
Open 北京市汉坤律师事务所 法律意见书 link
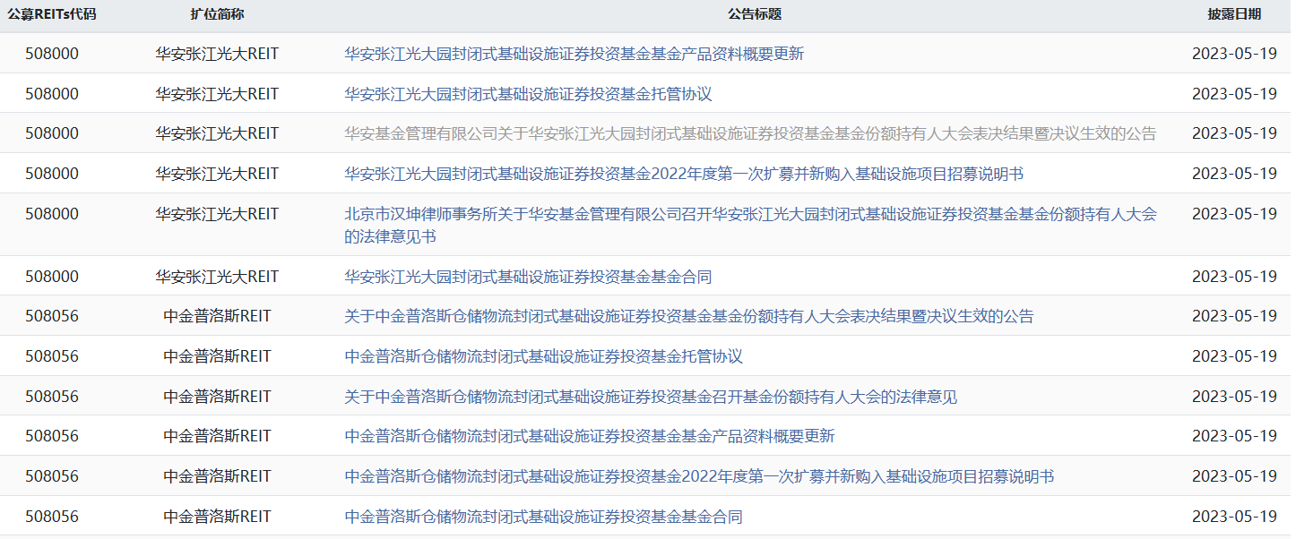750,215
